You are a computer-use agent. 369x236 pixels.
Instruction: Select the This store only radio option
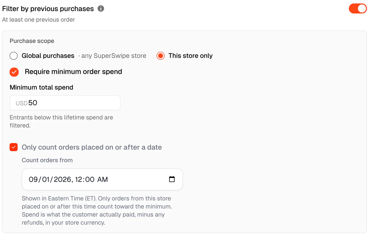(x=161, y=56)
